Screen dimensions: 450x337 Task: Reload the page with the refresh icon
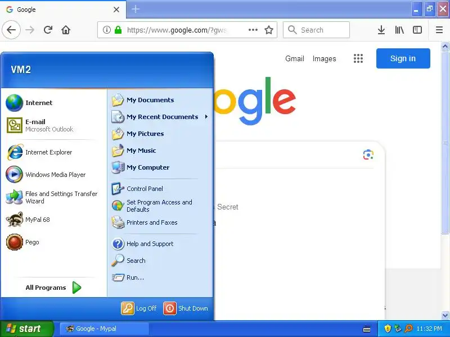pyautogui.click(x=48, y=30)
